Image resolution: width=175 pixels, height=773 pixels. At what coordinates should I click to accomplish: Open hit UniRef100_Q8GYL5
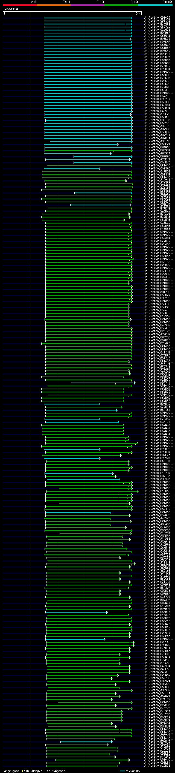157,27
